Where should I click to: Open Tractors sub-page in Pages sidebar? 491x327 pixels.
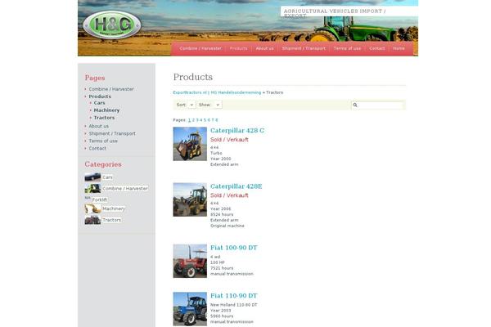(104, 118)
